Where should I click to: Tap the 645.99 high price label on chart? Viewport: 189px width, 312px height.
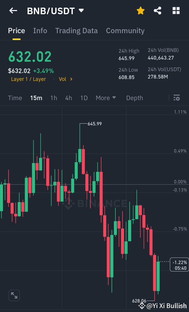click(94, 124)
